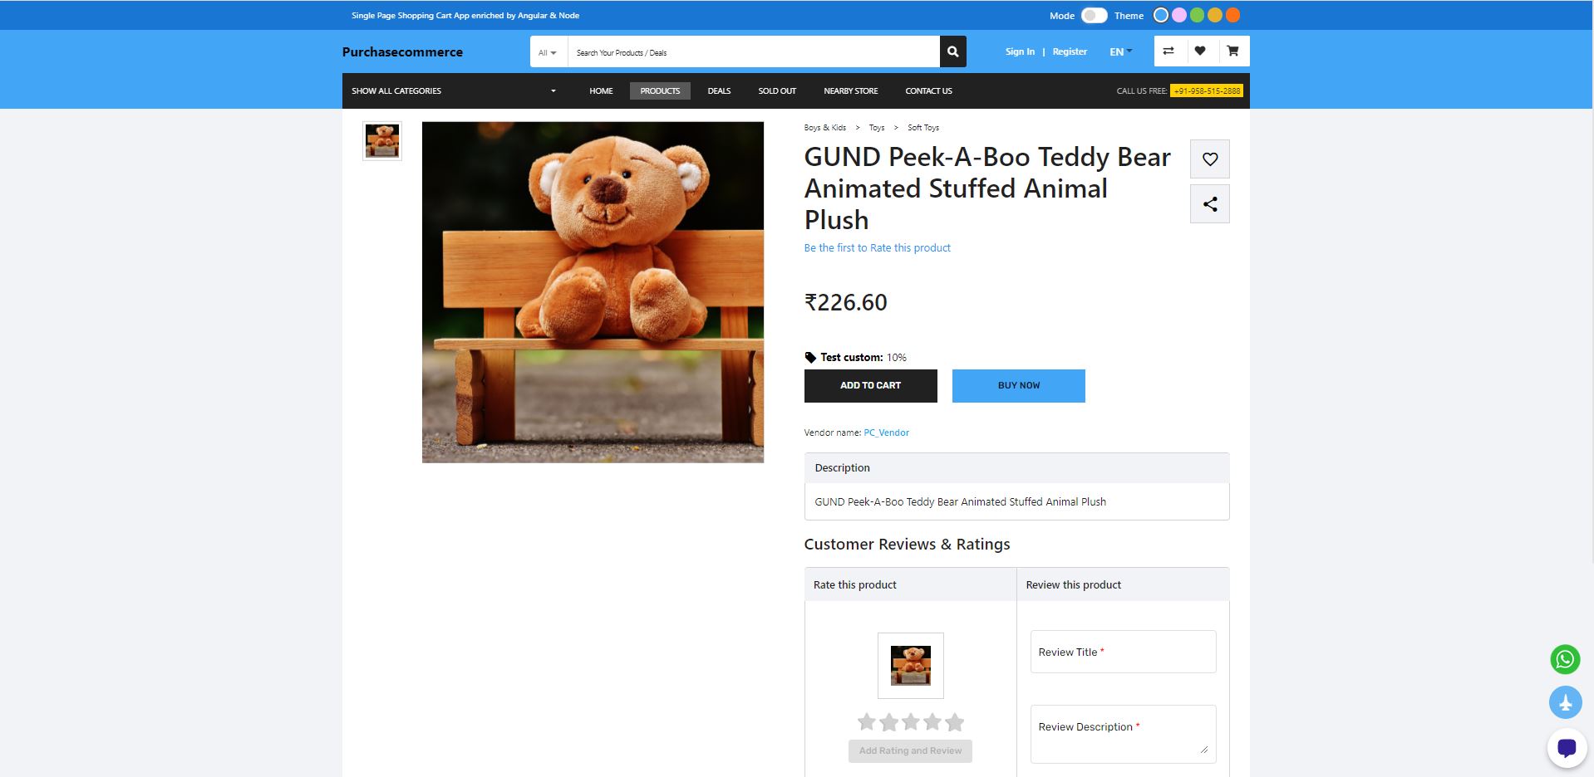This screenshot has width=1594, height=777.
Task: Click the Add To Cart button
Action: click(870, 385)
